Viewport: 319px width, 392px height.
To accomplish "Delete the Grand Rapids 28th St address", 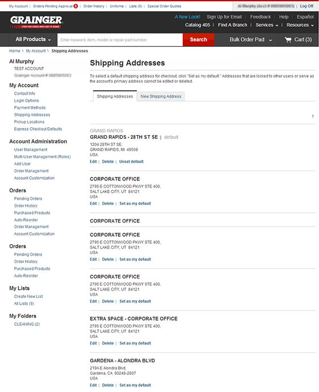I will [x=108, y=161].
